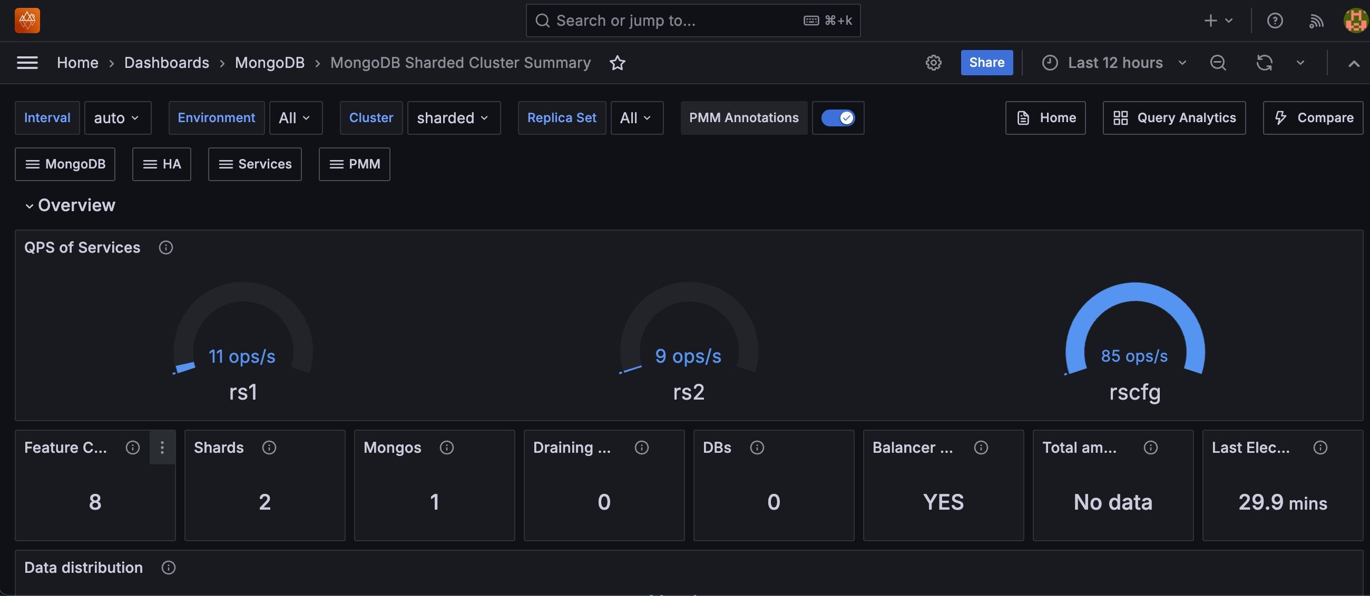The height and width of the screenshot is (596, 1370).
Task: Click the zoom out time range icon
Action: click(1218, 63)
